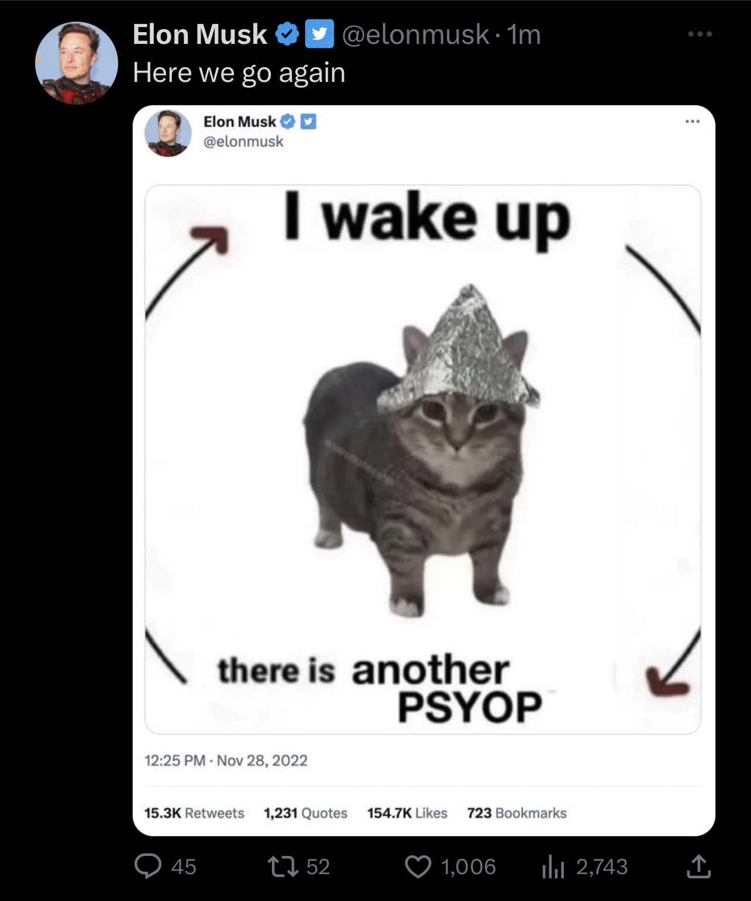Image resolution: width=751 pixels, height=901 pixels.
Task: Open the small avatar in the quoted tweet
Action: [168, 133]
